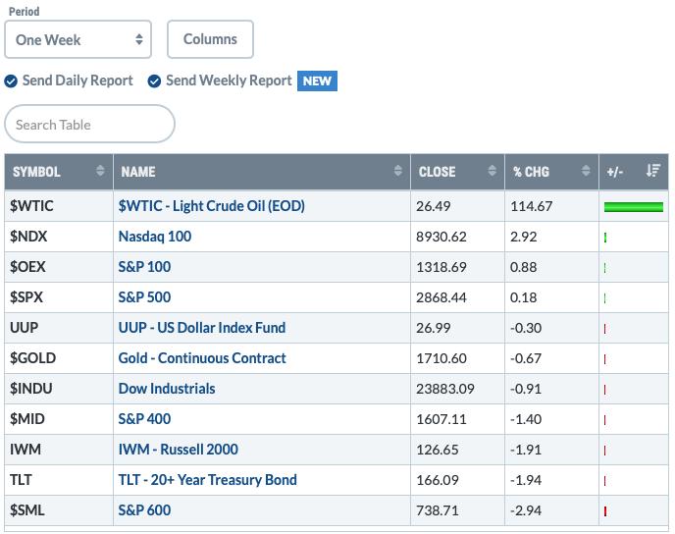Sort table by NAME column arrows
The image size is (675, 534).
pyautogui.click(x=398, y=171)
